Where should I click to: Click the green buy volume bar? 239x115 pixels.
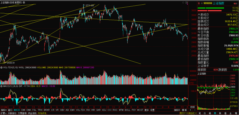(211, 8)
